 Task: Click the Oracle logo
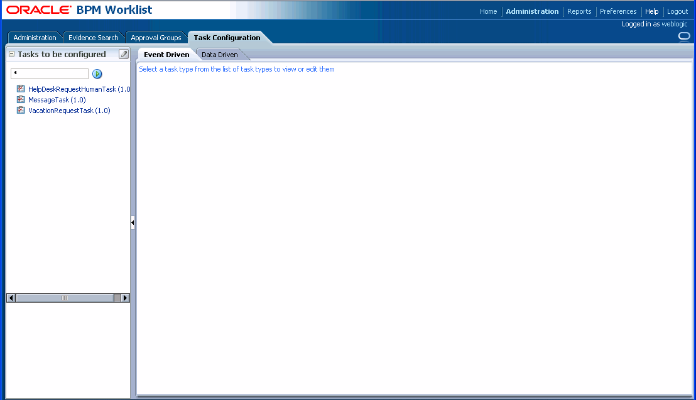pos(38,9)
